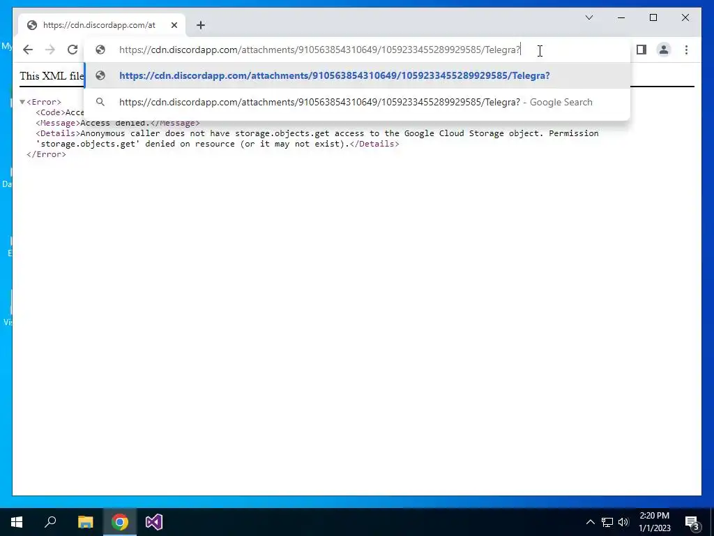This screenshot has width=714, height=536.
Task: Open the taskbar clock showing 2:20 PM
Action: point(655,522)
